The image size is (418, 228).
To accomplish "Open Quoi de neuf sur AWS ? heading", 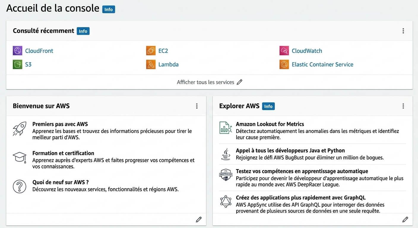I will coord(61,182).
